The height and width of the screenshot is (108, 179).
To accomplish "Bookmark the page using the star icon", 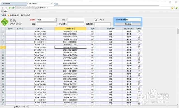I will click(172, 8).
